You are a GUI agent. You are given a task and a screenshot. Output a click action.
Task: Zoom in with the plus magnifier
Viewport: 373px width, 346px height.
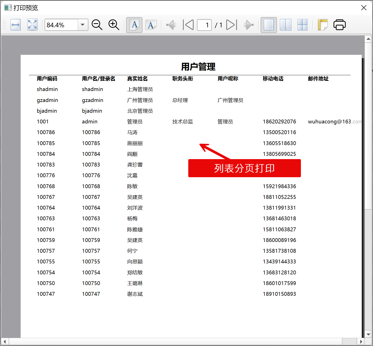[114, 25]
